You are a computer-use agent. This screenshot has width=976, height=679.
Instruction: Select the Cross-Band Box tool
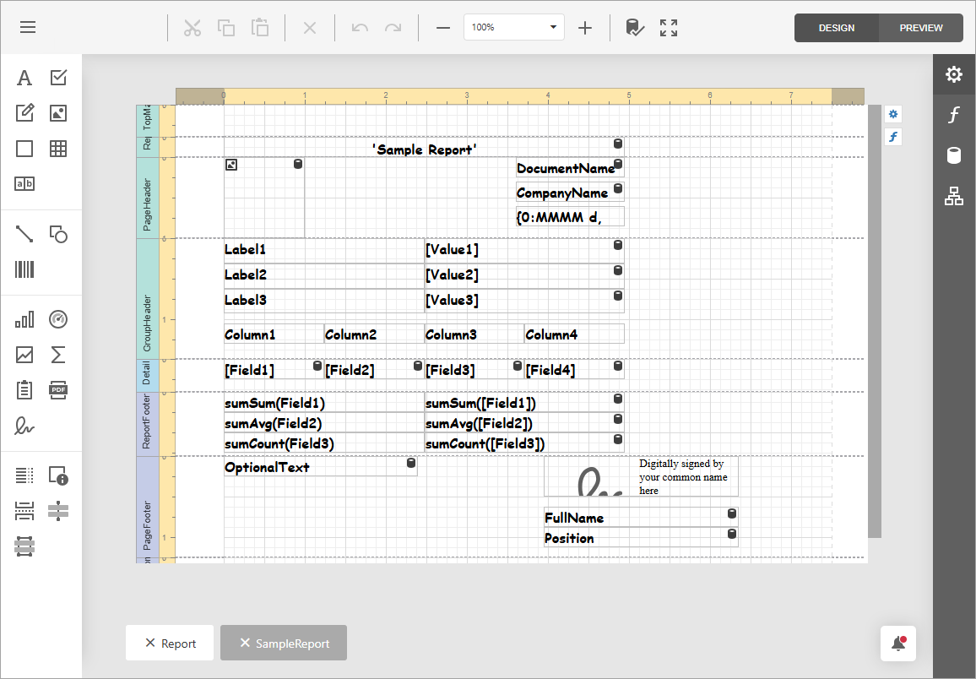coord(24,546)
